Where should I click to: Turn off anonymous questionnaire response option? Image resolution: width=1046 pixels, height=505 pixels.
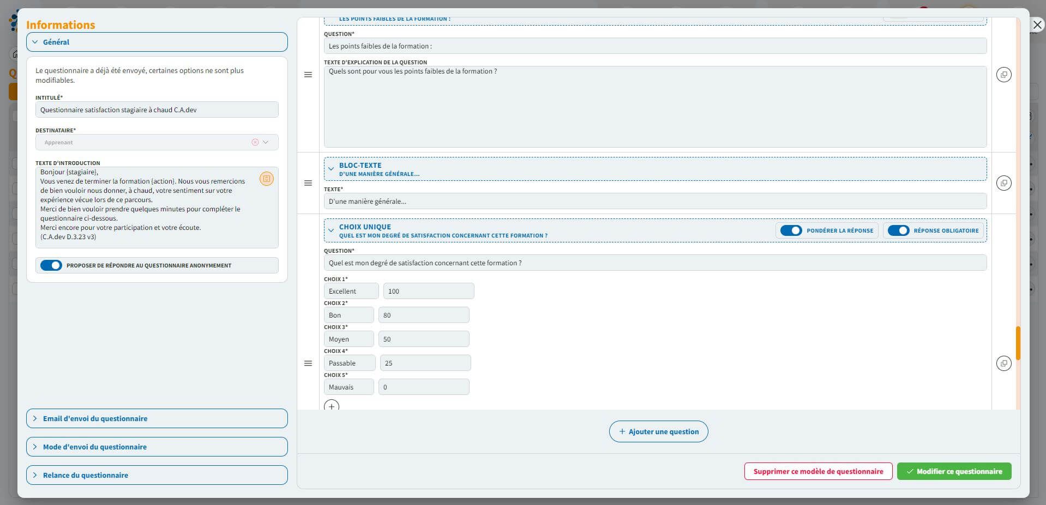coord(51,265)
